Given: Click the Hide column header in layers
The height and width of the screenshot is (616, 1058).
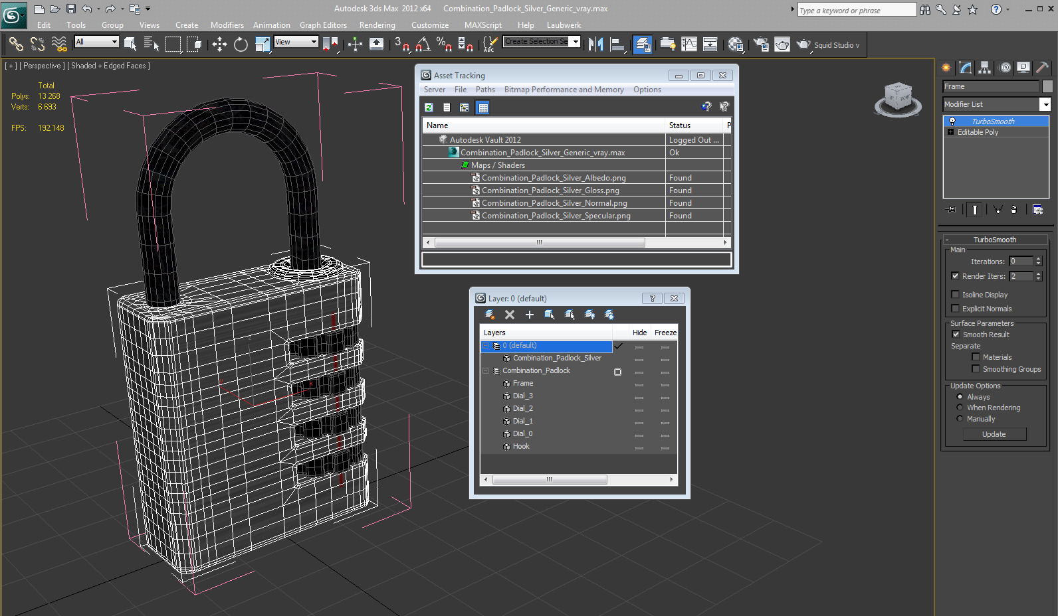Looking at the screenshot, I should click(x=639, y=333).
